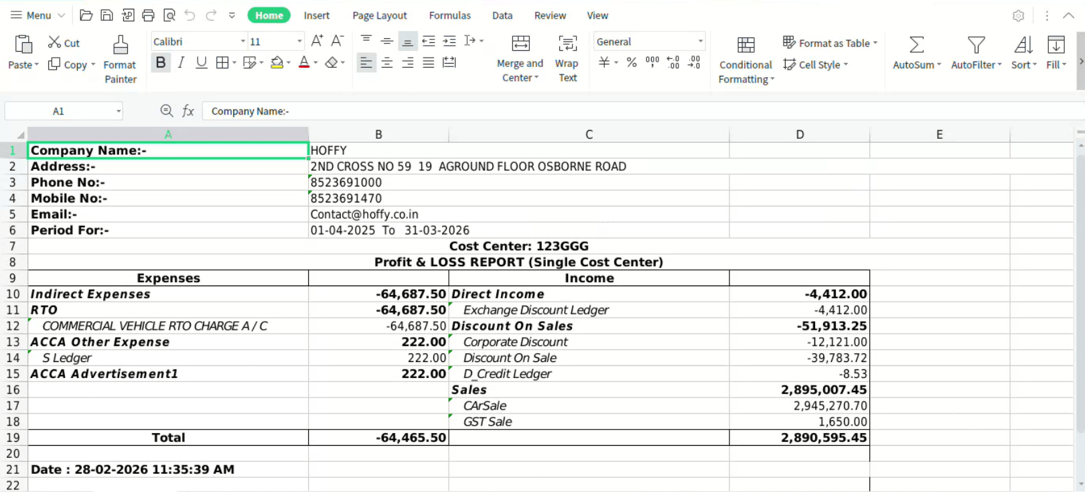Image resolution: width=1085 pixels, height=492 pixels.
Task: Click the Save icon in quick toolbar
Action: (x=106, y=15)
